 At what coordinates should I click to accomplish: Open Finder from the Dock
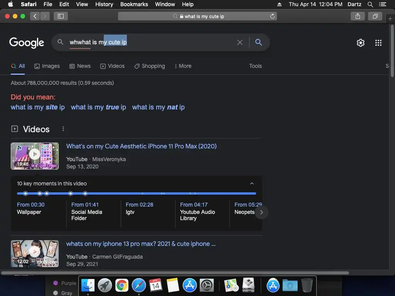88,286
